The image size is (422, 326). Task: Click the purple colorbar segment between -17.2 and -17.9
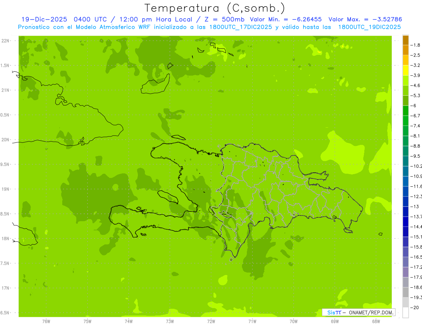pyautogui.click(x=405, y=272)
